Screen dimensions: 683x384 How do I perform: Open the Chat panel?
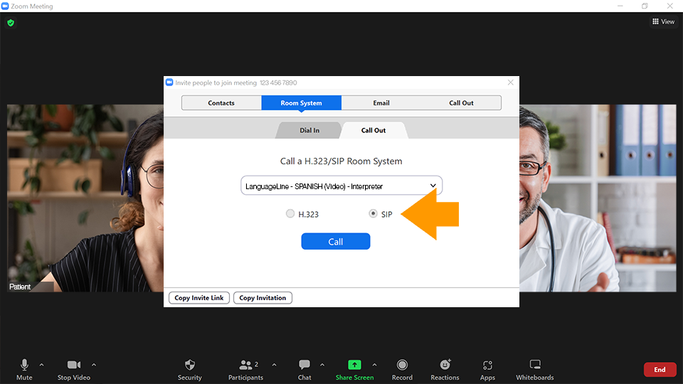305,365
